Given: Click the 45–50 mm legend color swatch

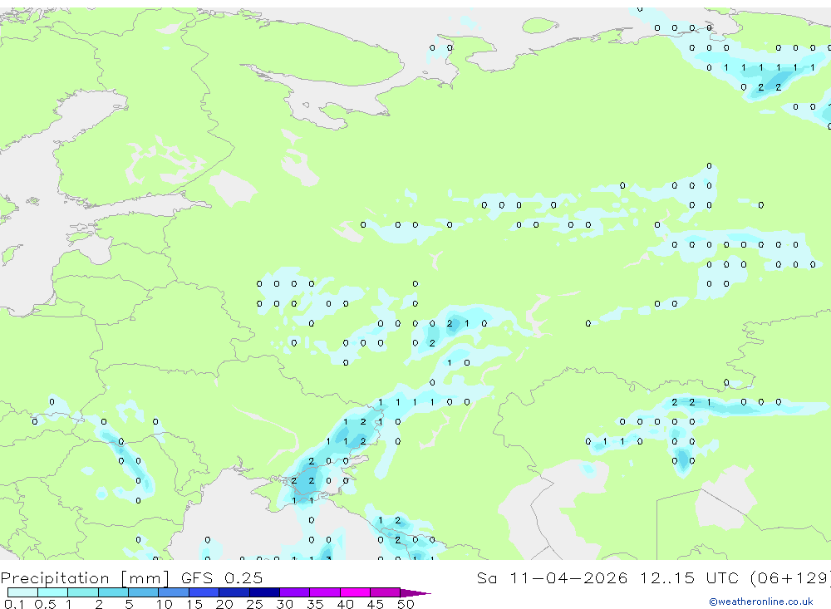Looking at the screenshot, I should (x=386, y=592).
